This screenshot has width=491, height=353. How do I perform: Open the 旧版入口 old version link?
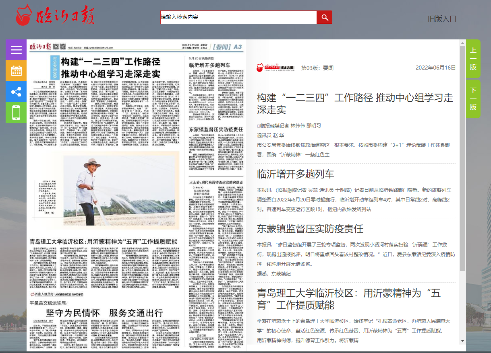[x=442, y=19]
